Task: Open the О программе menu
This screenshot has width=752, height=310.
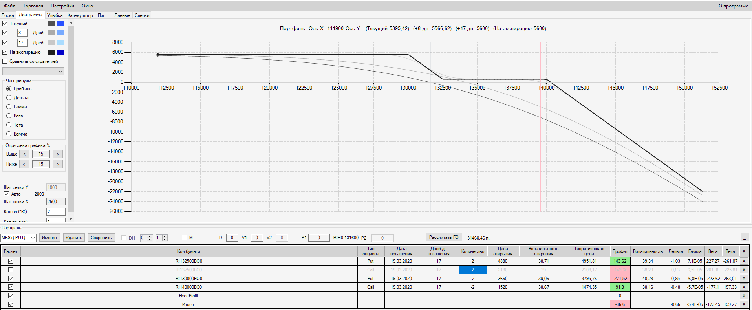Action: (x=733, y=6)
